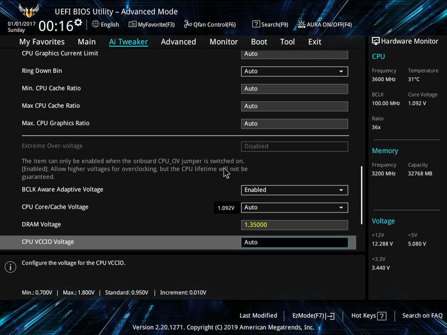Click the Hardware Monitor display icon
Screen dimensions: 447x335
(x=376, y=41)
